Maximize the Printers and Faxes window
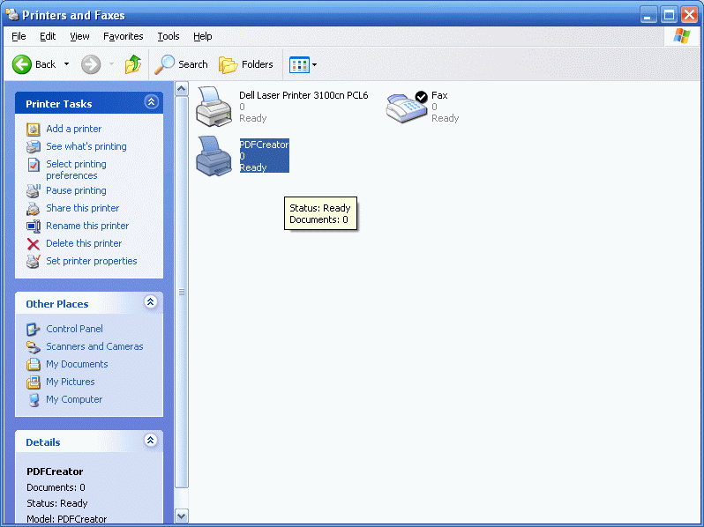The image size is (704, 527). (669, 15)
